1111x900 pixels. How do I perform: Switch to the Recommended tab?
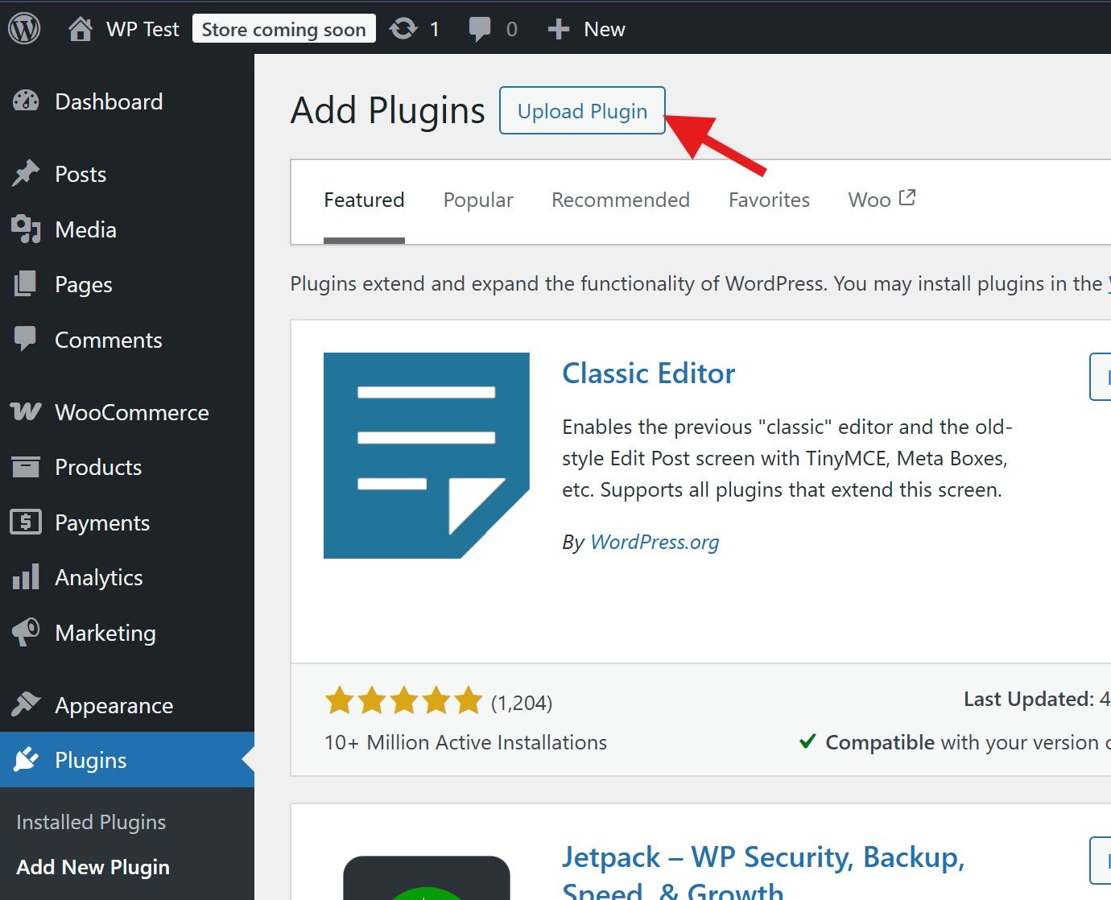point(620,200)
